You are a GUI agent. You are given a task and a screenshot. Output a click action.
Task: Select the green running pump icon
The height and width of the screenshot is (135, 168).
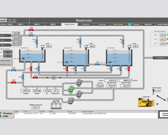[x=71, y=90]
